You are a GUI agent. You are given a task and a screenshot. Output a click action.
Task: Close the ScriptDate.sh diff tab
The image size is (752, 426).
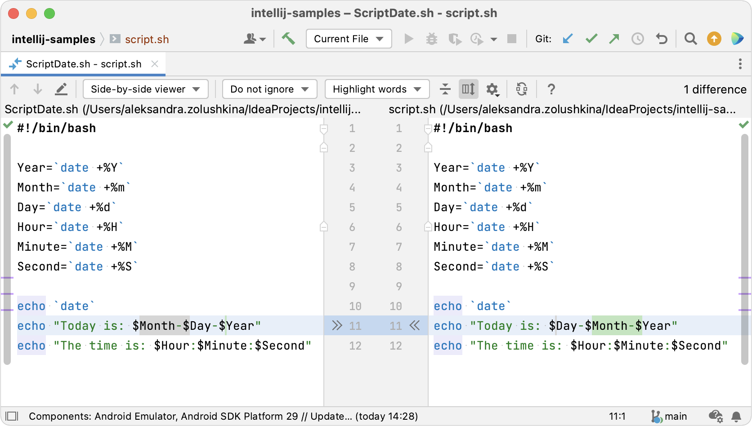(155, 64)
